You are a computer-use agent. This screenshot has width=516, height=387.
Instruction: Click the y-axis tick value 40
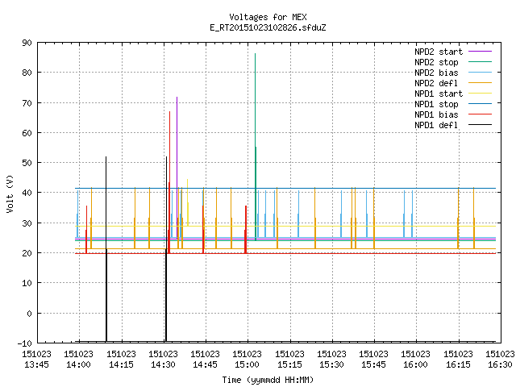(27, 193)
